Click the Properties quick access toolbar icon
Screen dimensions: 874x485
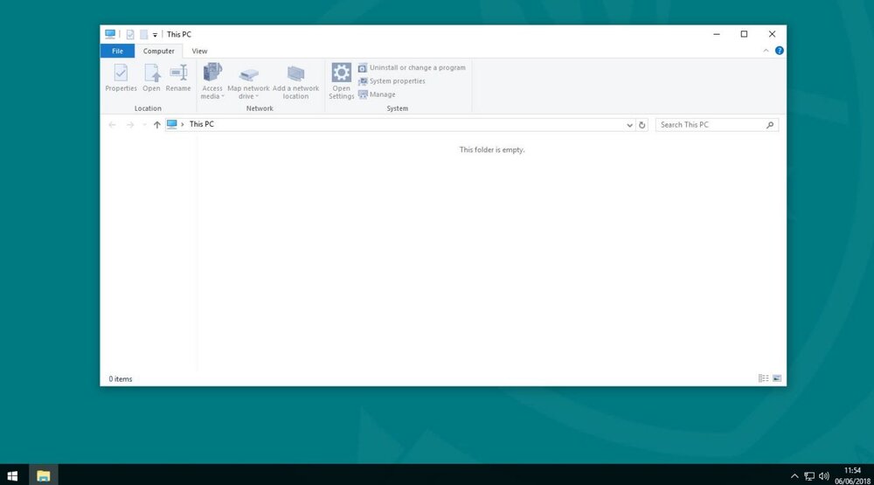point(130,35)
